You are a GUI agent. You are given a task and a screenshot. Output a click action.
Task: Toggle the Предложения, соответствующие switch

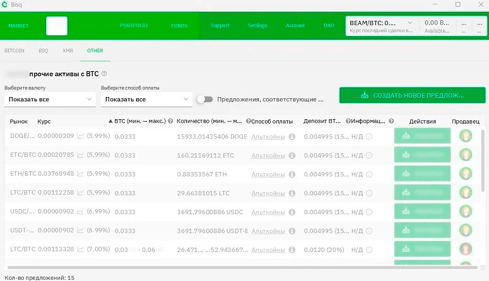pyautogui.click(x=204, y=100)
